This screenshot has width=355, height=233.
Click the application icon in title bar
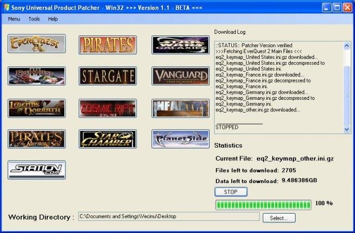[x=6, y=7]
